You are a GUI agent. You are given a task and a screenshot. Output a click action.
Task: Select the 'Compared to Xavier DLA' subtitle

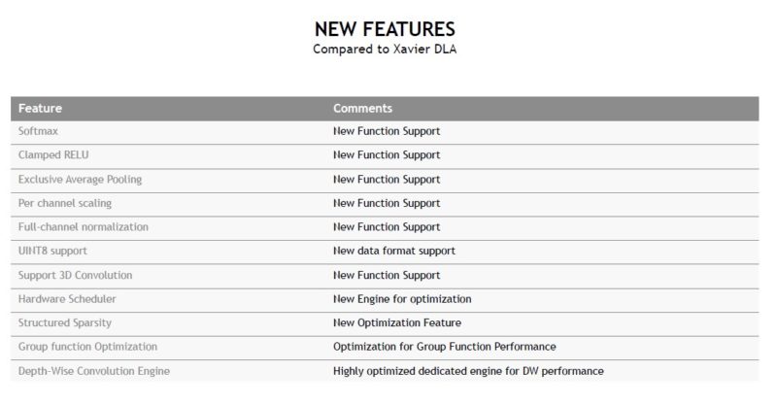(385, 50)
